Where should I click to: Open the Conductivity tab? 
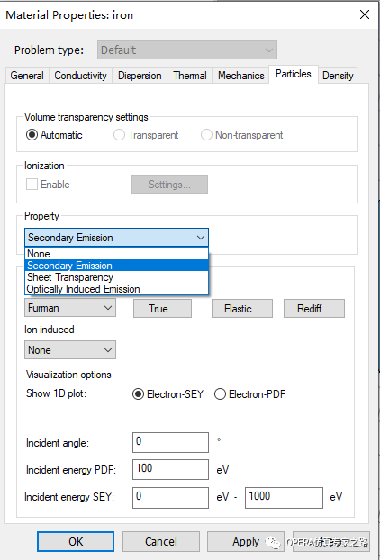(80, 76)
